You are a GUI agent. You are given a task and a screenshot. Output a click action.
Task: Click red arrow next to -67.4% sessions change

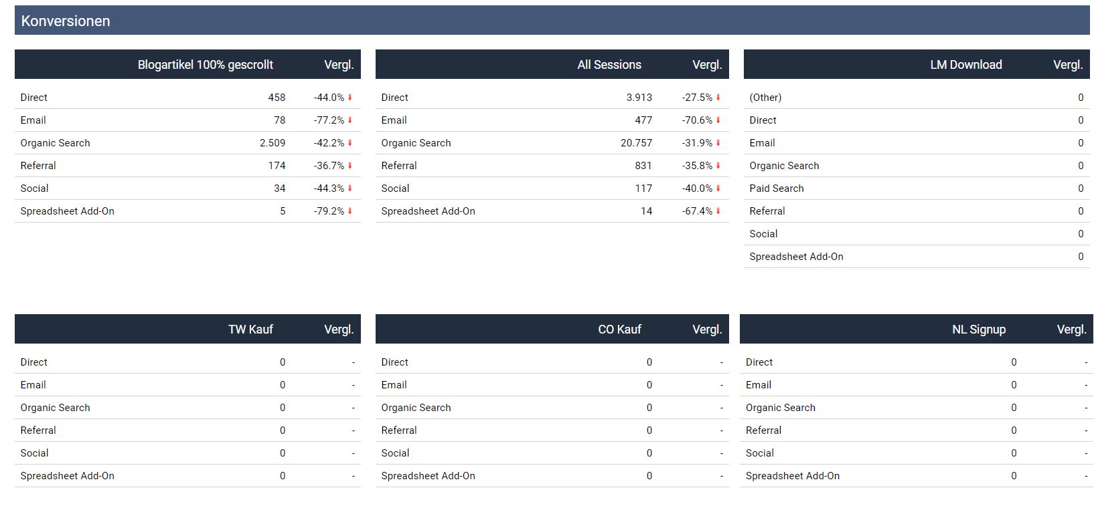coord(718,211)
